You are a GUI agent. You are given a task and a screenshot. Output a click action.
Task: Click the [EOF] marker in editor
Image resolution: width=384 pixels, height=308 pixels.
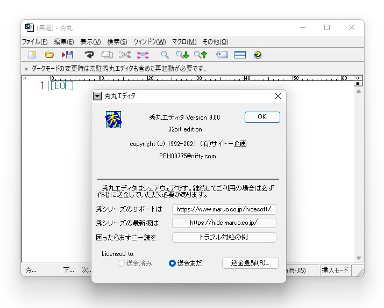pos(62,86)
